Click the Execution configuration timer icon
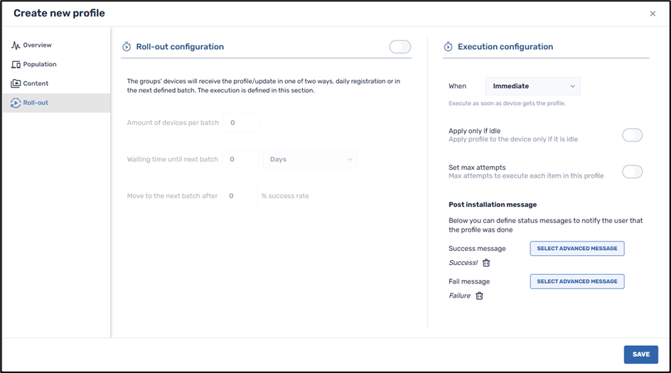Viewport: 671px width, 373px height. pos(449,47)
